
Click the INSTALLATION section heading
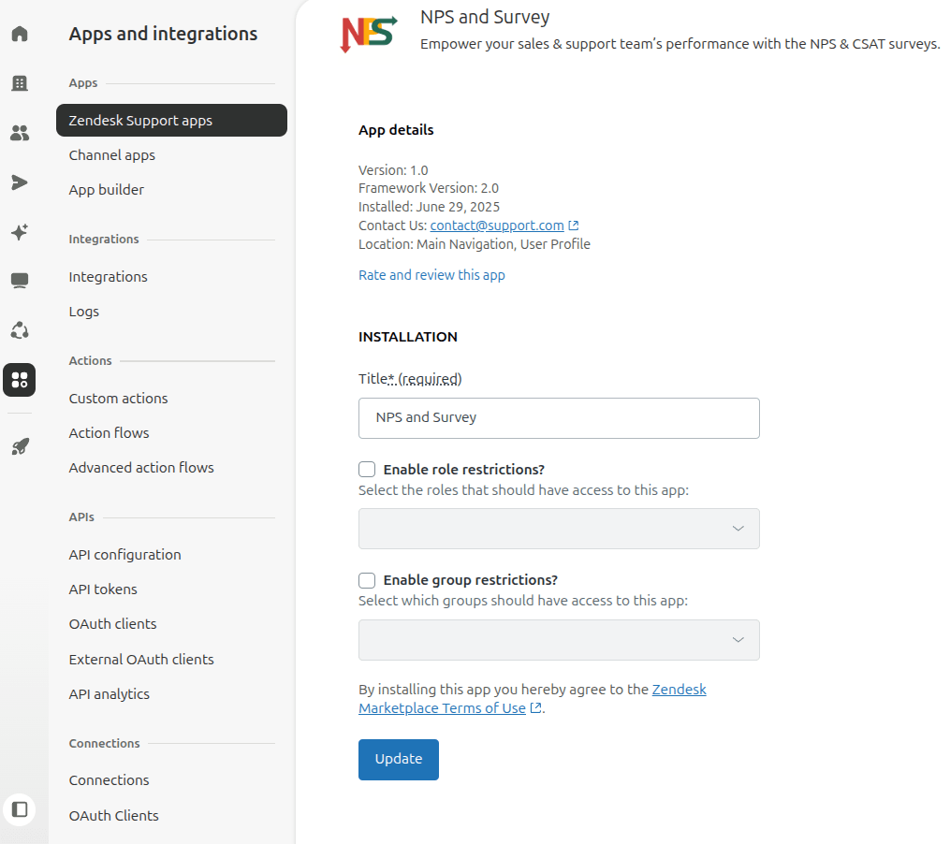(x=408, y=337)
